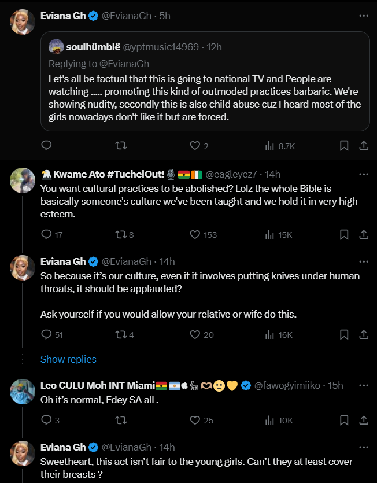The width and height of the screenshot is (377, 483).
Task: Share the post with 16K views
Action: click(364, 334)
